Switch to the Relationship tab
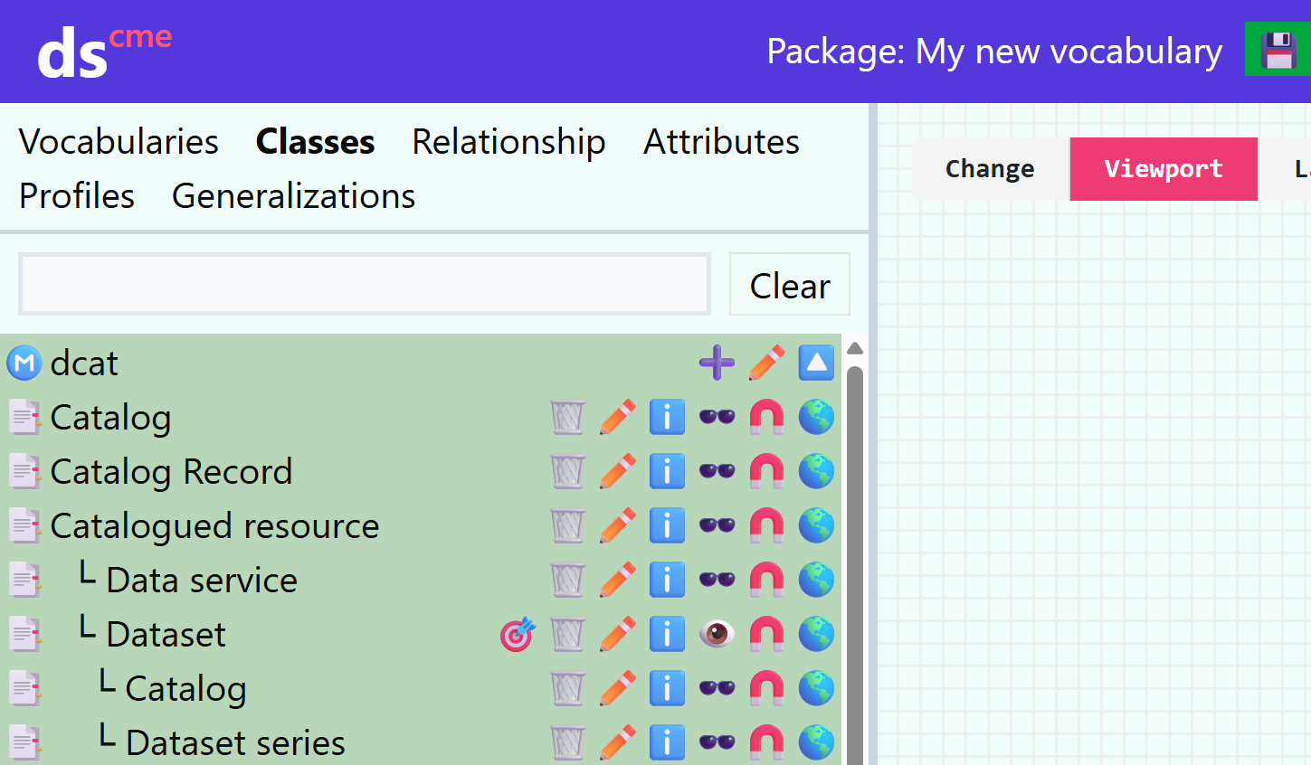Image resolution: width=1311 pixels, height=765 pixels. coord(508,142)
